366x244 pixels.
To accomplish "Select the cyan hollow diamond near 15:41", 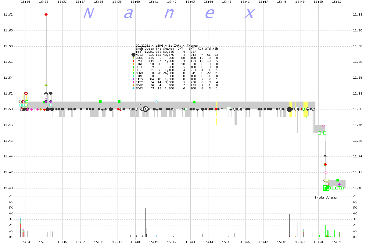I will 156,102.
